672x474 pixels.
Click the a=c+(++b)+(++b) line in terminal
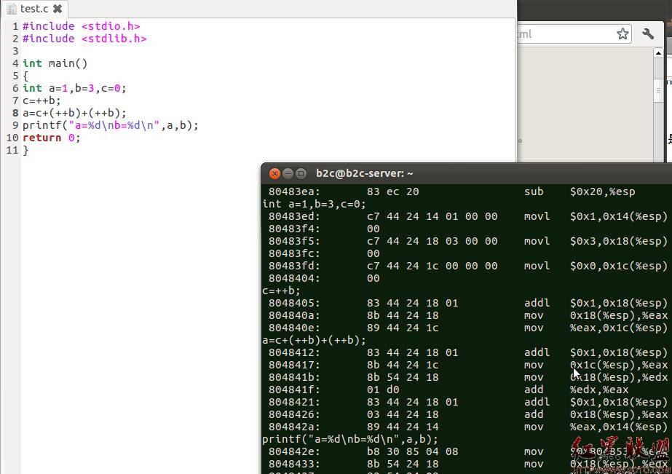click(314, 340)
